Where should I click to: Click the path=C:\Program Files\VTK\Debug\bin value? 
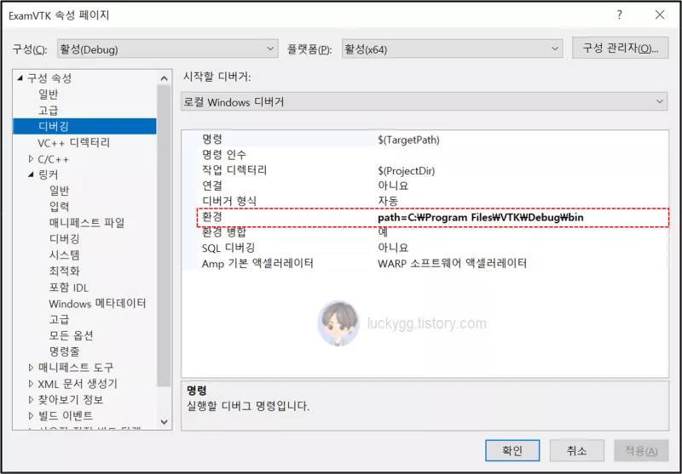click(481, 218)
